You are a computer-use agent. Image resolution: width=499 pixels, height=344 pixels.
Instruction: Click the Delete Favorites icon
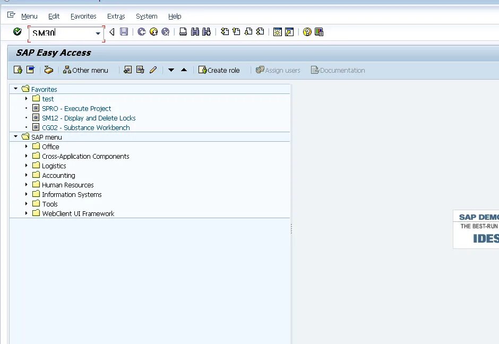pyautogui.click(x=140, y=70)
